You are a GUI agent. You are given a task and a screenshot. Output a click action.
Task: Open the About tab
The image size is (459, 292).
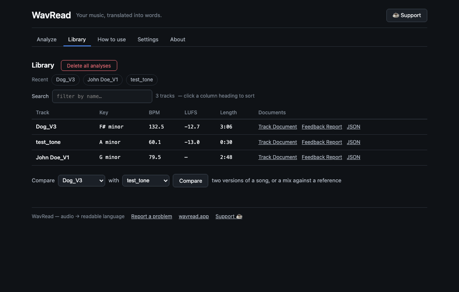178,40
